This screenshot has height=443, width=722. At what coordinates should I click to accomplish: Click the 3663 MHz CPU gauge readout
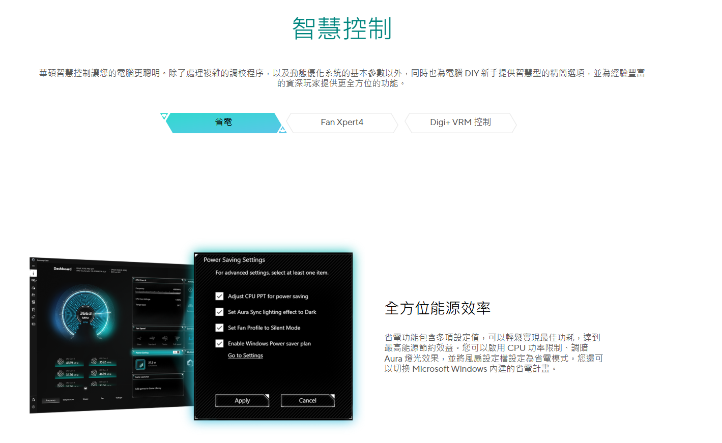coord(85,315)
